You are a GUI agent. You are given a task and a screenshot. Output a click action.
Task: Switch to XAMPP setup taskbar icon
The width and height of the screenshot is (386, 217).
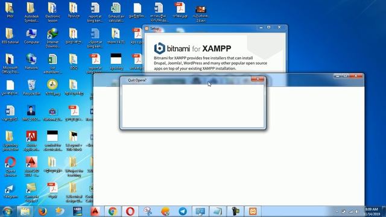253,212
